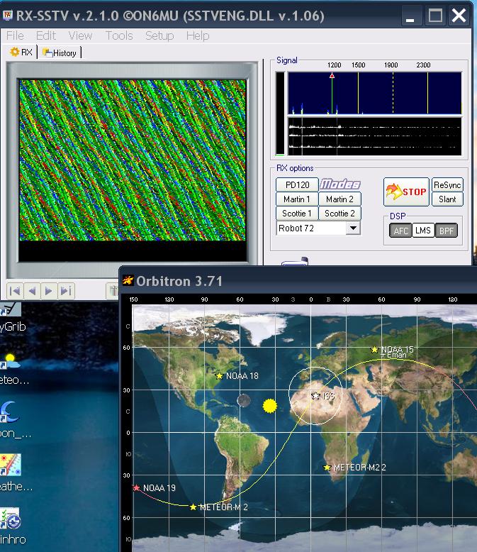Jump to last received image
The image size is (477, 552).
click(66, 291)
